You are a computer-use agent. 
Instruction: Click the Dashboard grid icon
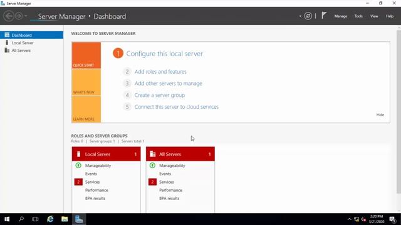pyautogui.click(x=7, y=35)
